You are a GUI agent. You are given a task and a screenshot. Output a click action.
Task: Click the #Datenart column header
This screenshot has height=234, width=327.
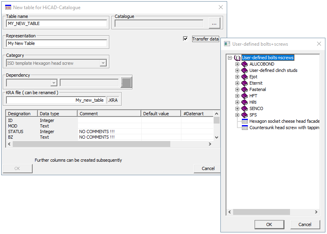click(x=197, y=114)
